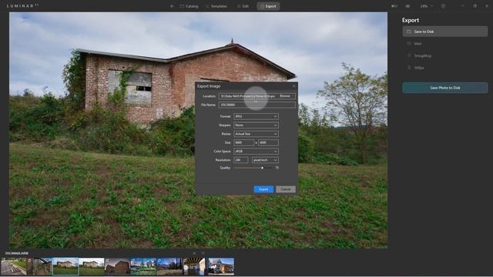Toggle the before/after compare icon
The image size is (493, 277).
click(394, 6)
